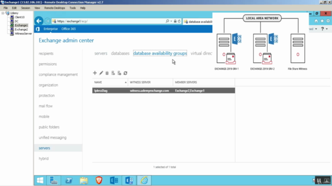332x186 pixels.
Task: Open the public folders section
Action: pos(49,127)
